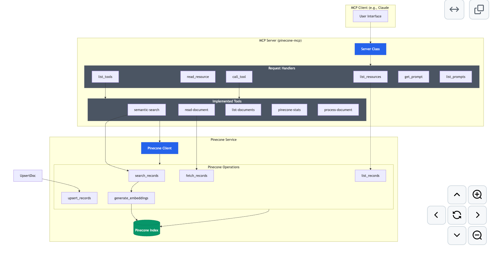Click the Server Class node
The width and height of the screenshot is (493, 258).
coord(370,49)
